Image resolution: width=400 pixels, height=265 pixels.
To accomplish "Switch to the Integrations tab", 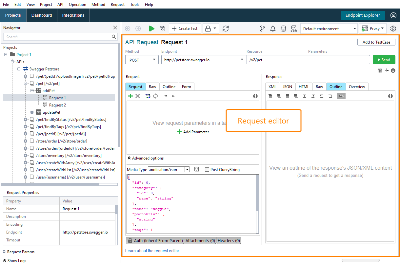I will point(73,15).
